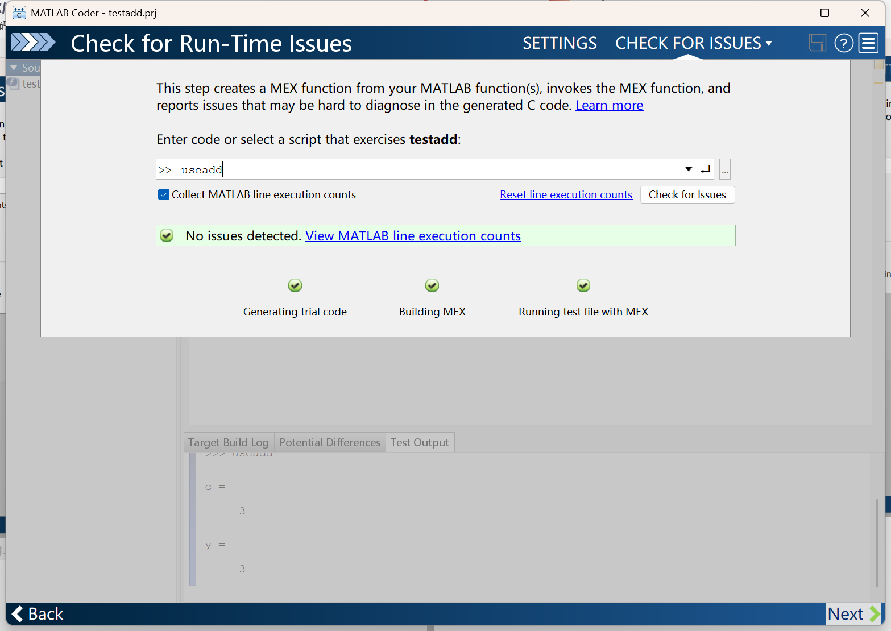
Task: Maximize the MATLAB Coder window
Action: coord(824,13)
